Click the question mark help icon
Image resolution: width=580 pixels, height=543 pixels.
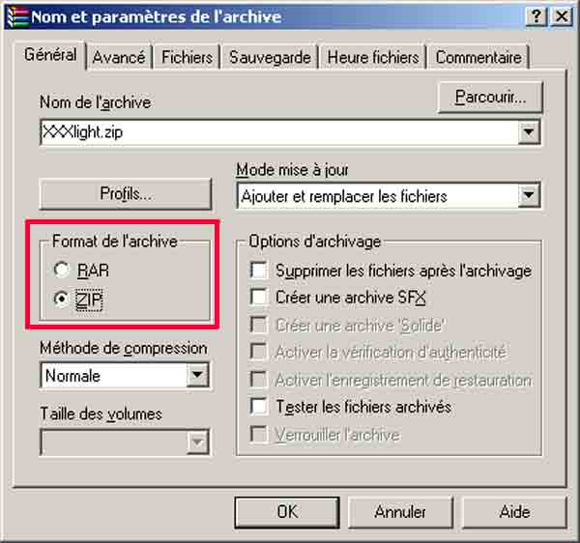pos(536,16)
